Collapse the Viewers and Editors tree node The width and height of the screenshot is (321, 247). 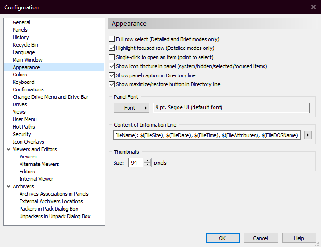click(x=9, y=149)
